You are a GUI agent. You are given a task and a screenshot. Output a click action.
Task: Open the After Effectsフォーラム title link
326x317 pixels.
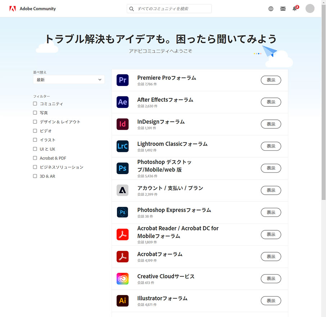(165, 100)
